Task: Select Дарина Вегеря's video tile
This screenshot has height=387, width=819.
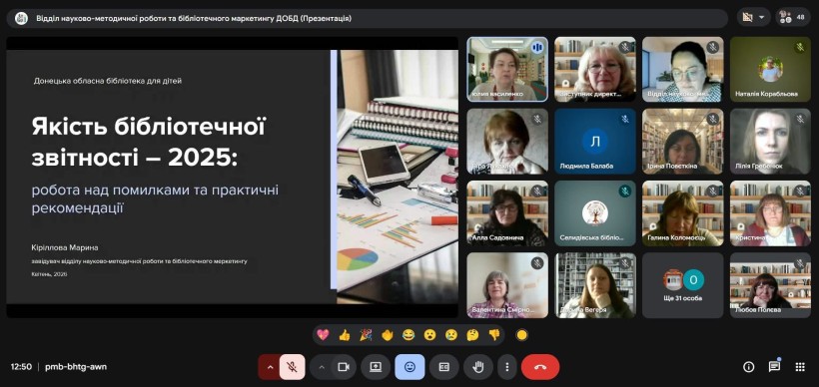Action: (595, 285)
